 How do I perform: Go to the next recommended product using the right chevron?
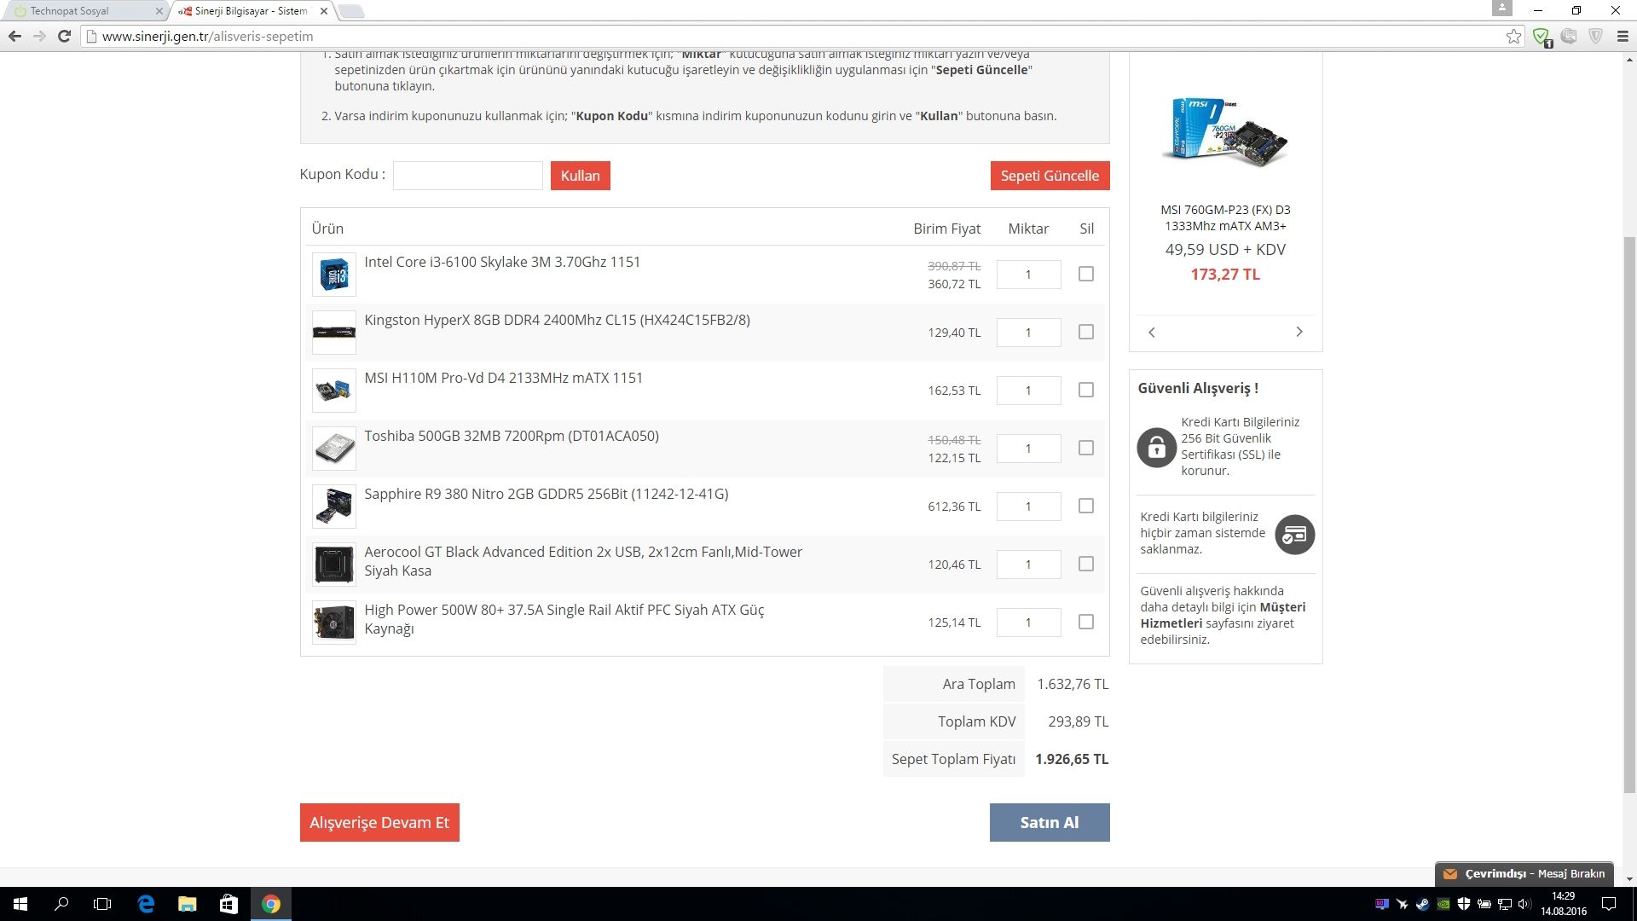1299,332
